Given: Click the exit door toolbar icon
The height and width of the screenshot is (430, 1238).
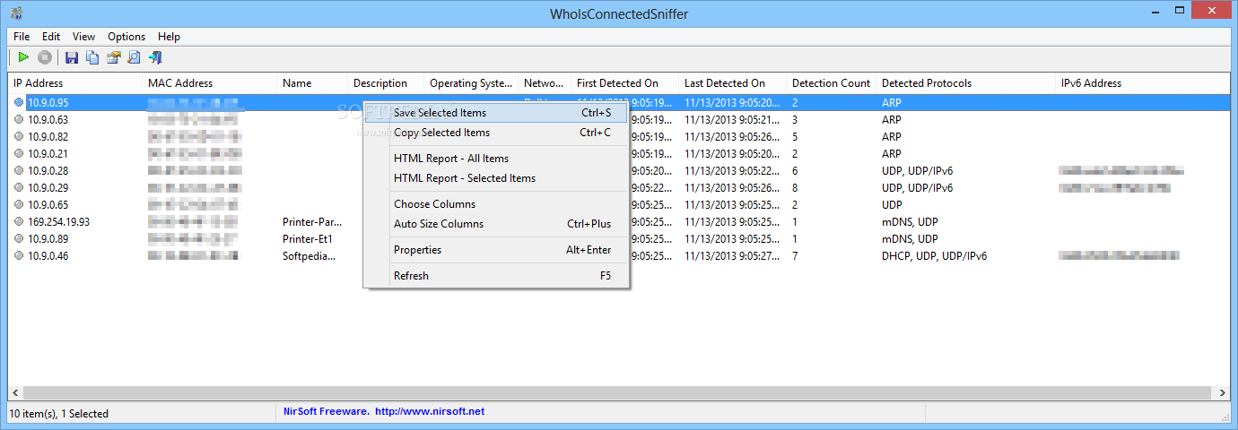Looking at the screenshot, I should point(154,58).
